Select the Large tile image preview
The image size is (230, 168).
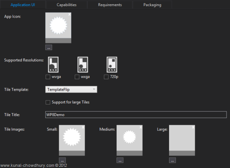coord(182,140)
